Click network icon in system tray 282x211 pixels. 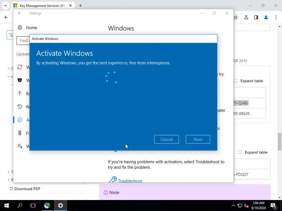pos(240,206)
